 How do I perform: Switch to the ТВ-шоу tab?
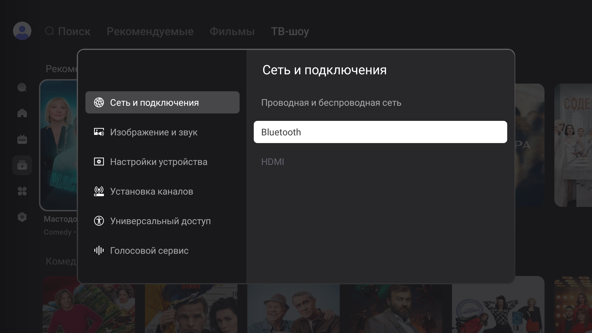(290, 31)
